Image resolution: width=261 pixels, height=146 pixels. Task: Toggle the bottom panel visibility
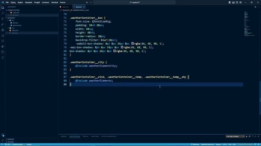pyautogui.click(x=233, y=2)
